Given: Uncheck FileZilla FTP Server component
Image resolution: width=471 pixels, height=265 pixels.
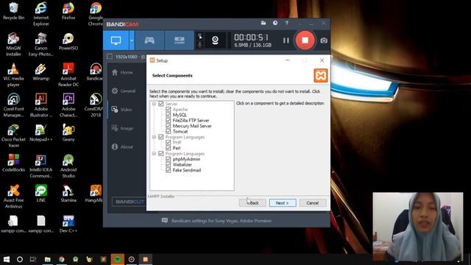Looking at the screenshot, I should [x=169, y=121].
